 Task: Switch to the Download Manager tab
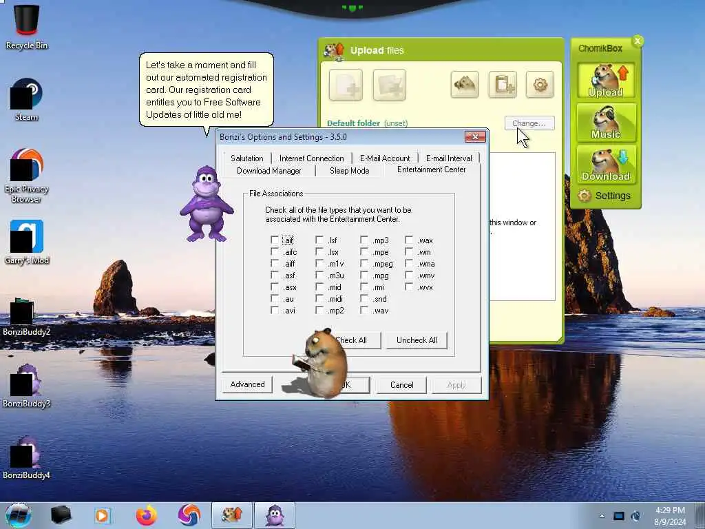[269, 171]
